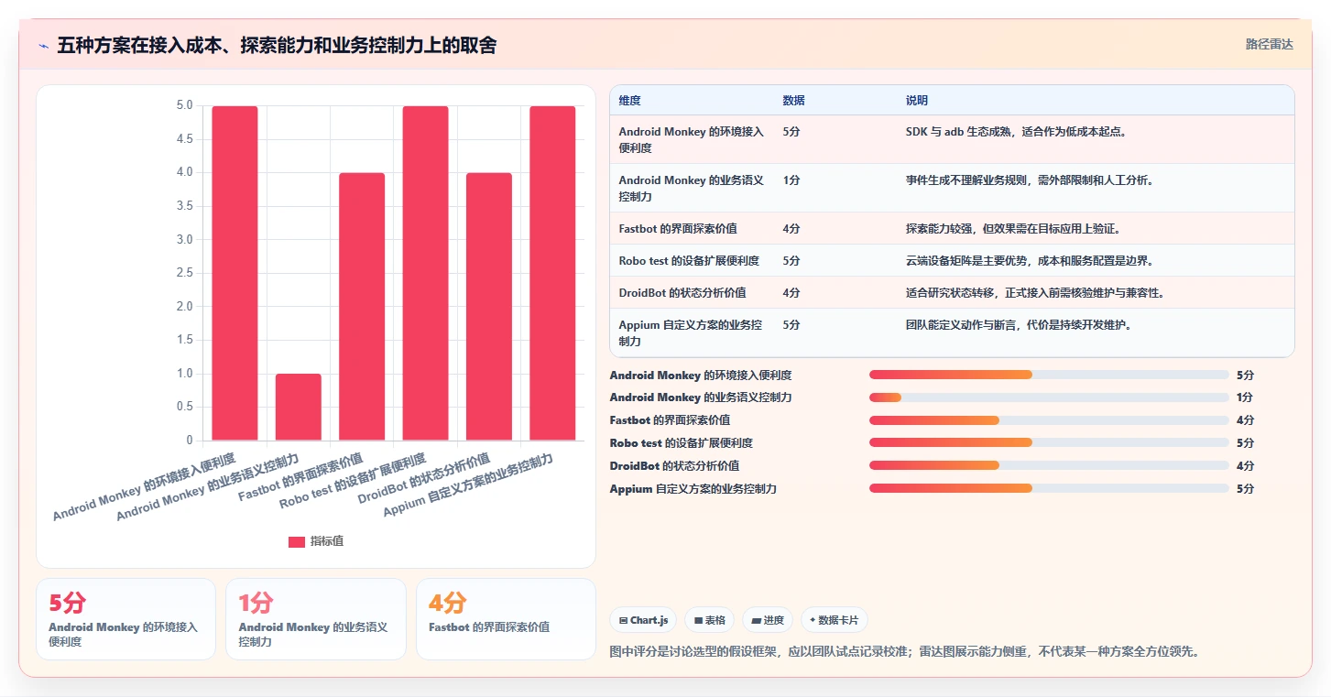Screen dimensions: 1331x697
Task: Click the description starting 事件生成不理解业务规则
Action: [x=1030, y=180]
